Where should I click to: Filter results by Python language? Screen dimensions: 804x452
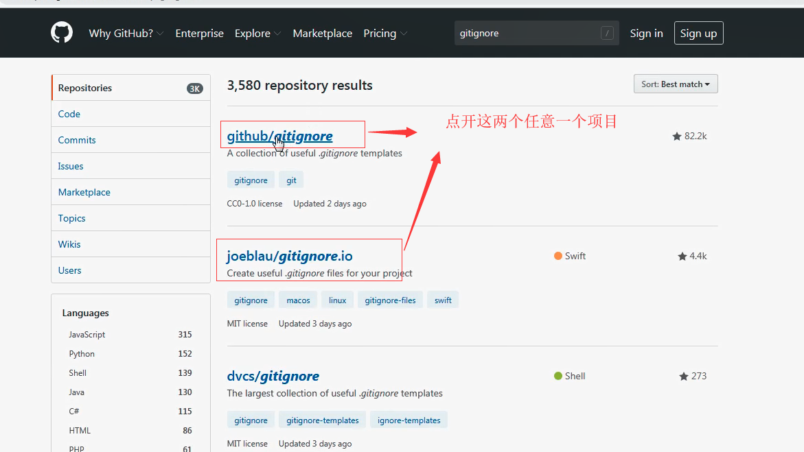coord(130,354)
